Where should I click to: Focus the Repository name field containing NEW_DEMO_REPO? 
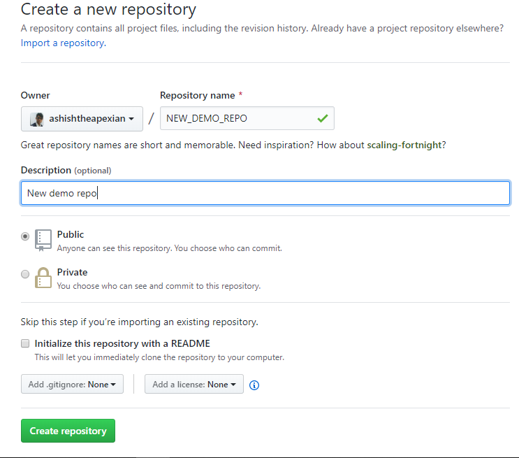point(237,118)
